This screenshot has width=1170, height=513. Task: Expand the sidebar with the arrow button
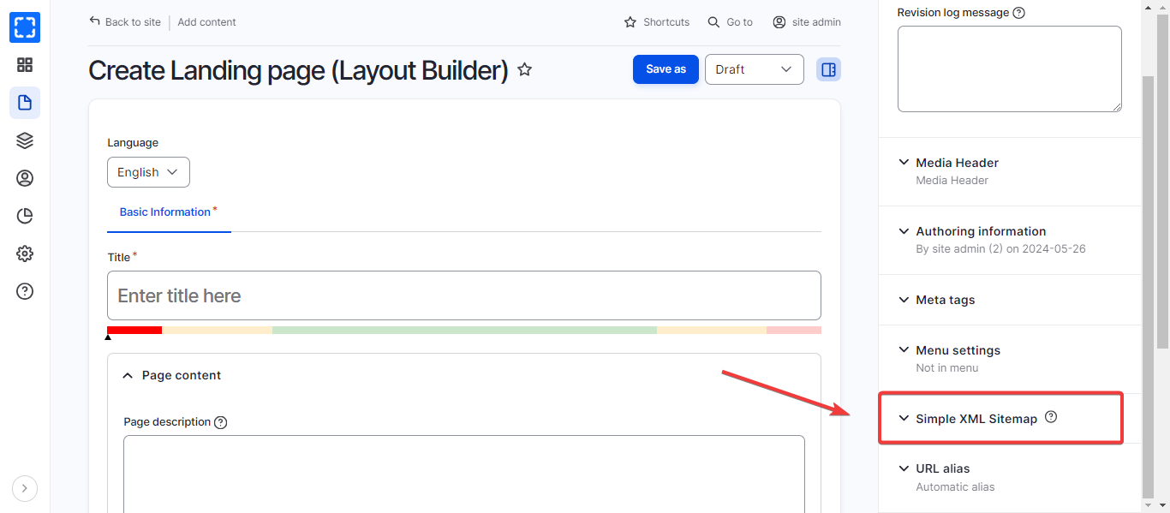pyautogui.click(x=25, y=488)
